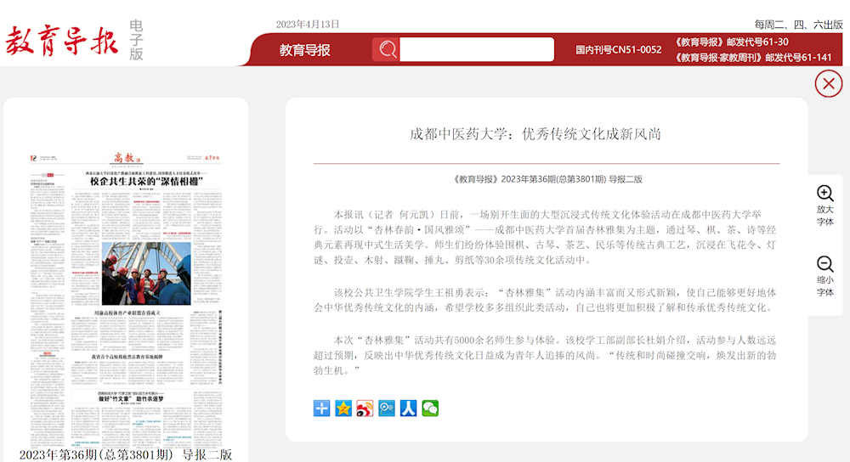
Task: Share article to Sina Weibo
Action: click(x=365, y=408)
